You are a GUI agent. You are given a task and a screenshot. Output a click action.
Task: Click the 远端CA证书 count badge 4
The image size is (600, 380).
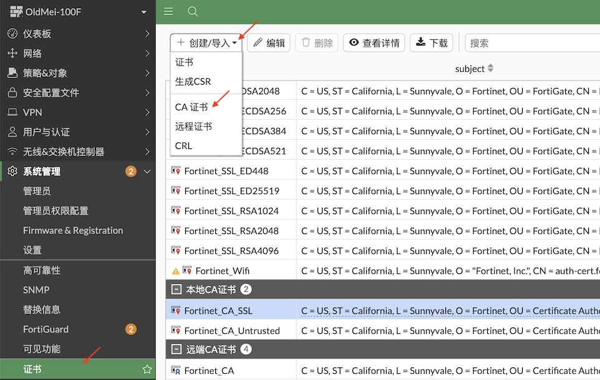click(x=246, y=349)
